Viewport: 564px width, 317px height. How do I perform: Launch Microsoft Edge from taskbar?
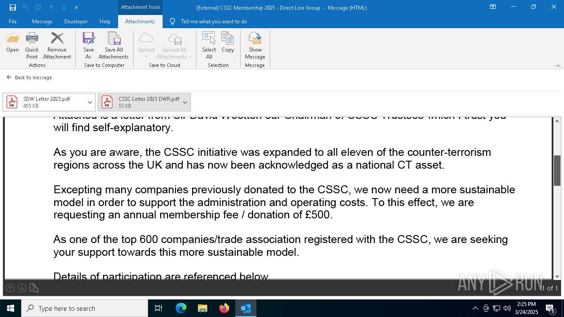coord(181,308)
